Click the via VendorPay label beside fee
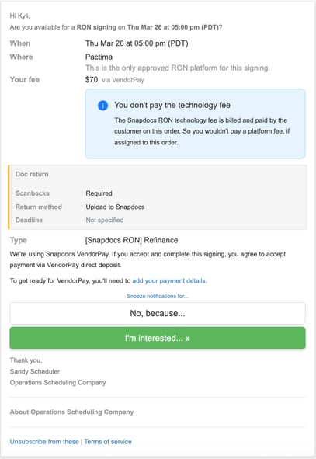The width and height of the screenshot is (316, 459). coord(123,80)
